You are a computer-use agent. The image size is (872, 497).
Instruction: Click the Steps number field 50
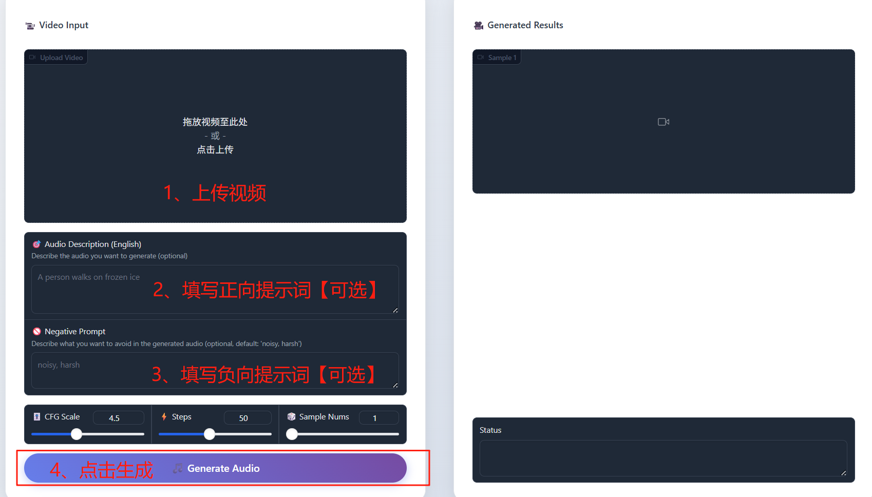pyautogui.click(x=248, y=418)
